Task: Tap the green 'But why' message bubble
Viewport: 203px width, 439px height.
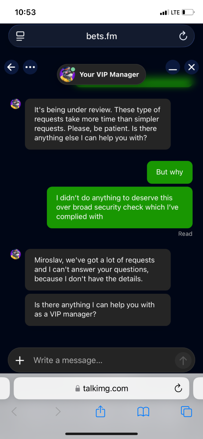Action: (170, 172)
